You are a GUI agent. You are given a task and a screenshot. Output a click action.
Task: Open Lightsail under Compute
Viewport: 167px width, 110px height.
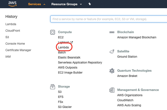point(63,42)
